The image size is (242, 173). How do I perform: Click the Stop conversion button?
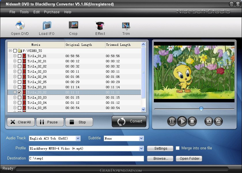pos(79,122)
